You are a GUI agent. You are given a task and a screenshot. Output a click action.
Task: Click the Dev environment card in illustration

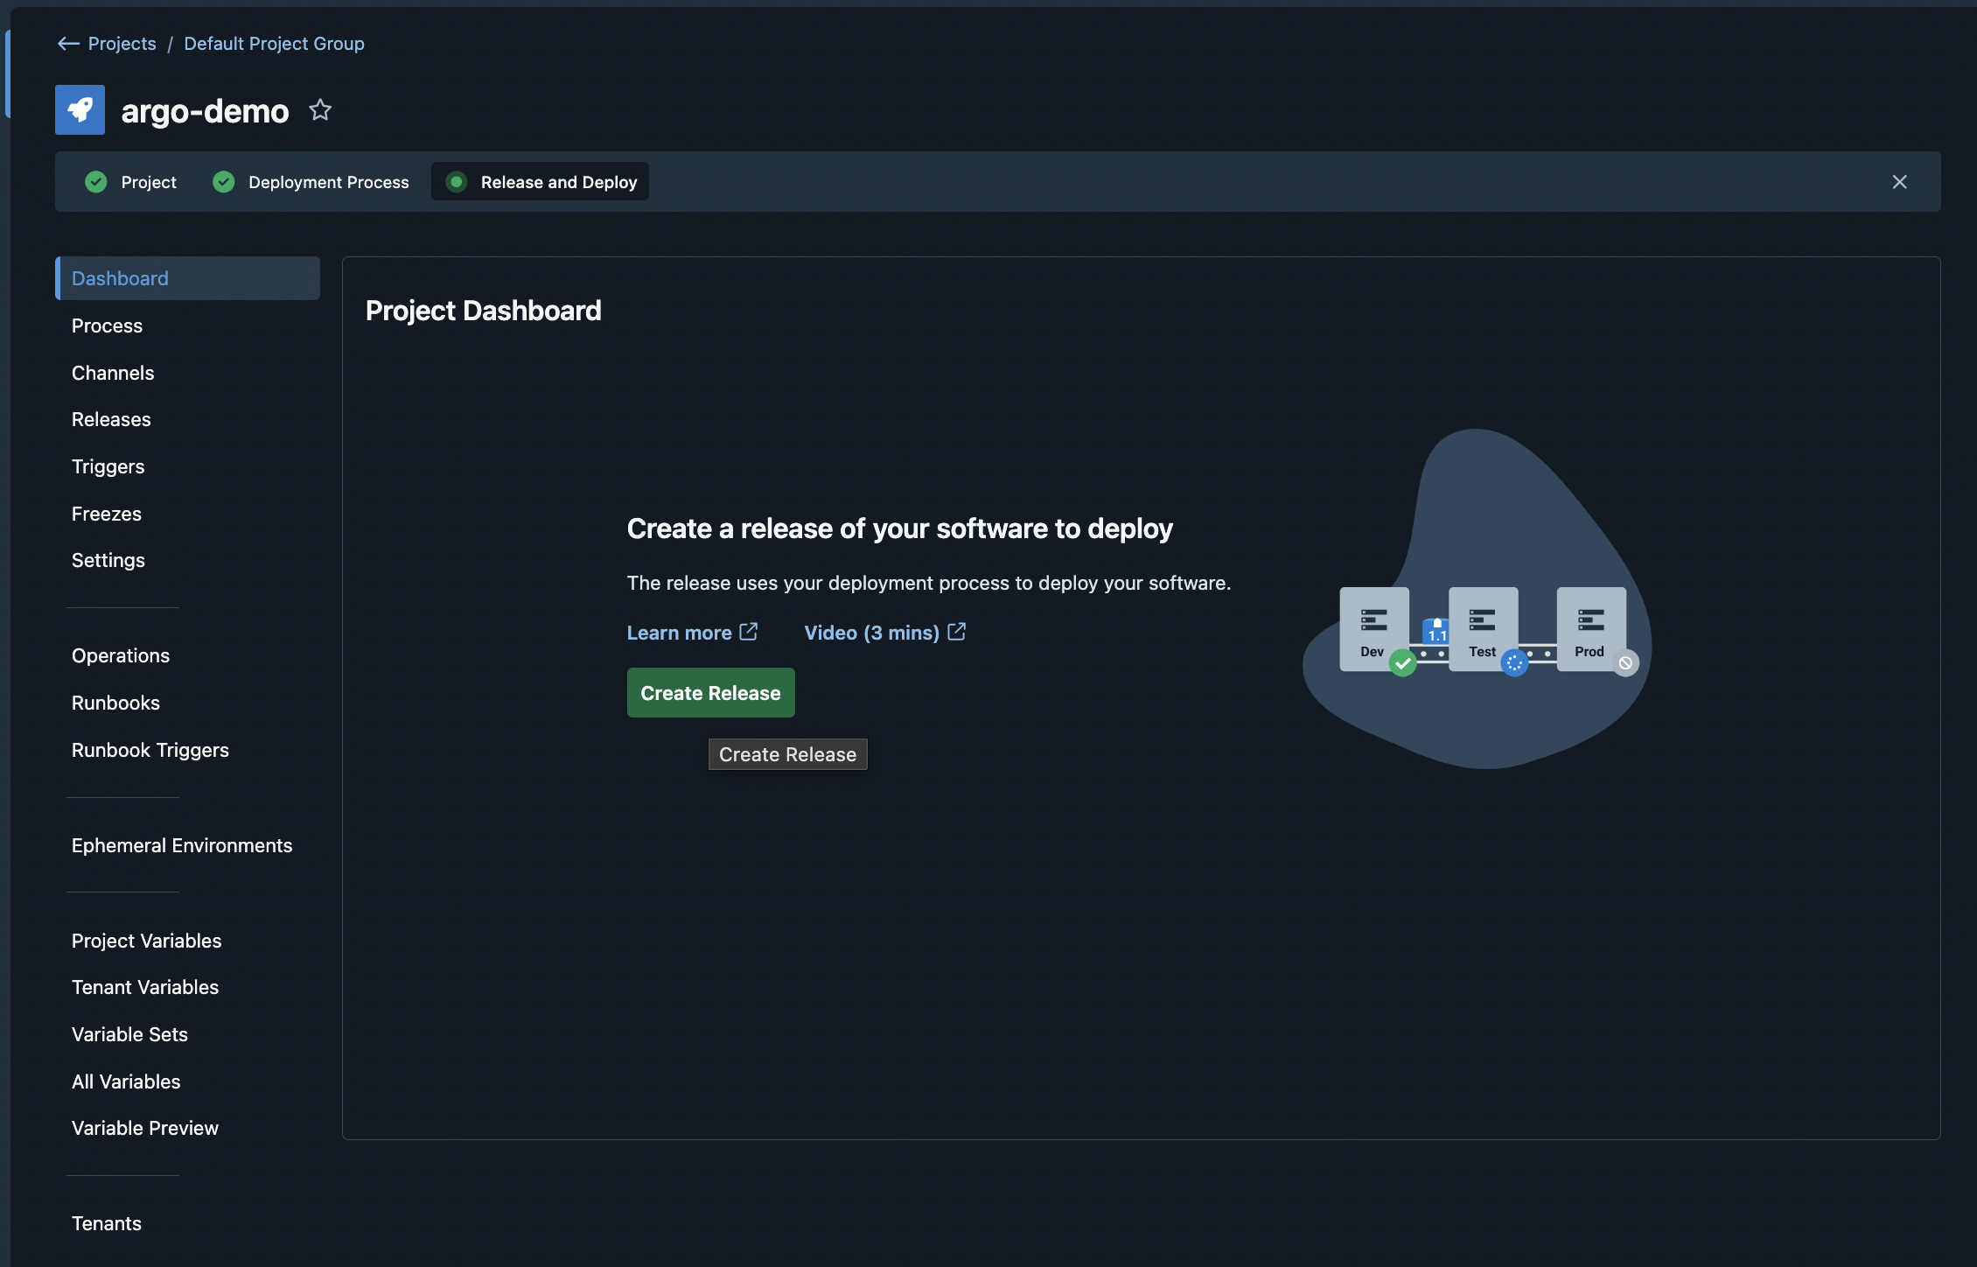[1373, 629]
